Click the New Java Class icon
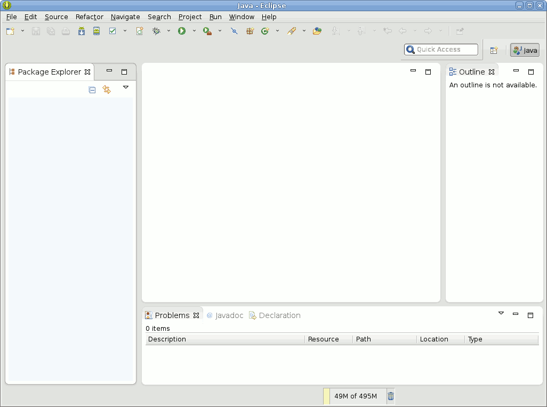 265,31
